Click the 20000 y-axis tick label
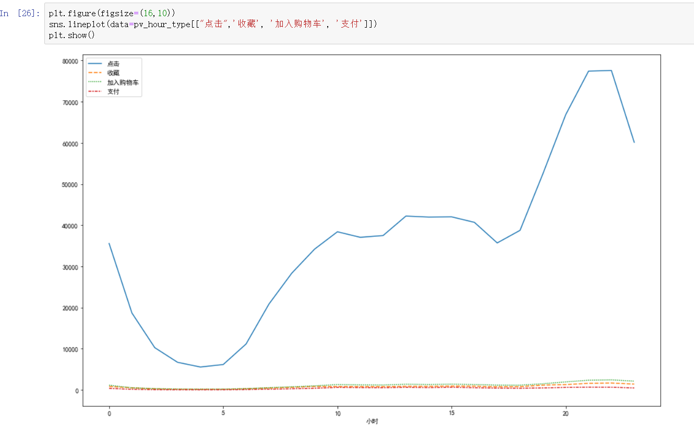 (70, 308)
